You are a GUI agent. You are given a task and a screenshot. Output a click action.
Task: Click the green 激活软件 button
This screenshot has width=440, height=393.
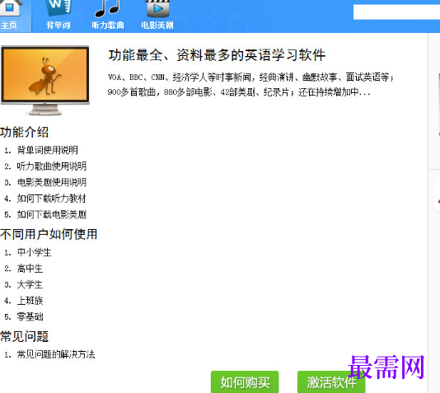click(331, 382)
